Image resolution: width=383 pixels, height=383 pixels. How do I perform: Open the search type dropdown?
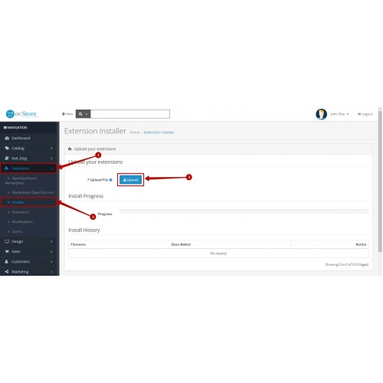coord(83,114)
